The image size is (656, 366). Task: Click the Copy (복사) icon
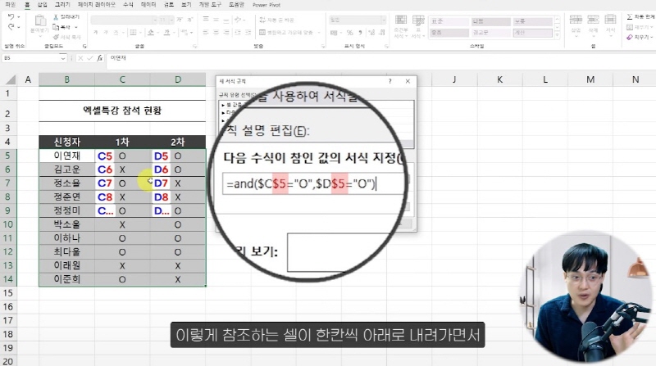(56, 27)
